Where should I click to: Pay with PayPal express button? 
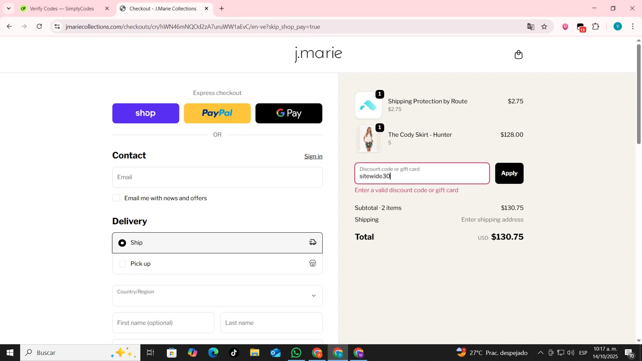(x=217, y=113)
